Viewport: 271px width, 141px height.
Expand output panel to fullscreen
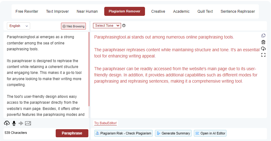tap(263, 55)
